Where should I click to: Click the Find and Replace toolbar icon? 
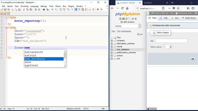click(47, 10)
